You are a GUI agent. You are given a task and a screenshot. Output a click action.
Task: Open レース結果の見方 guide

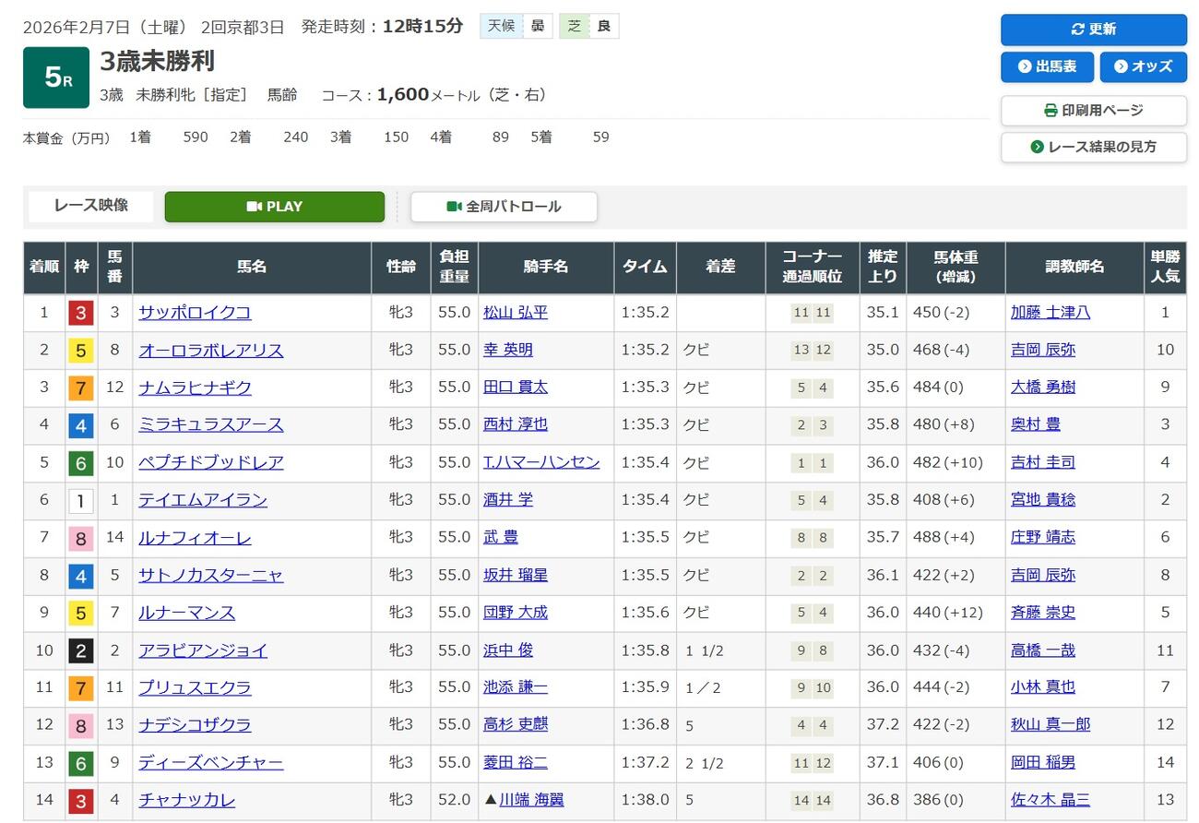(1094, 147)
